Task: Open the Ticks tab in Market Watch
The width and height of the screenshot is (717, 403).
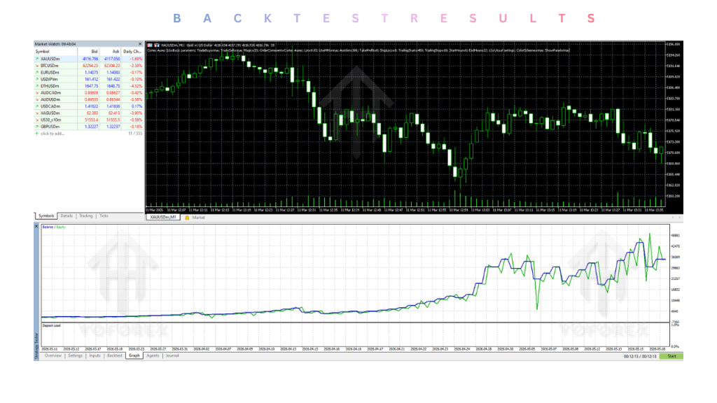Action: (x=104, y=215)
